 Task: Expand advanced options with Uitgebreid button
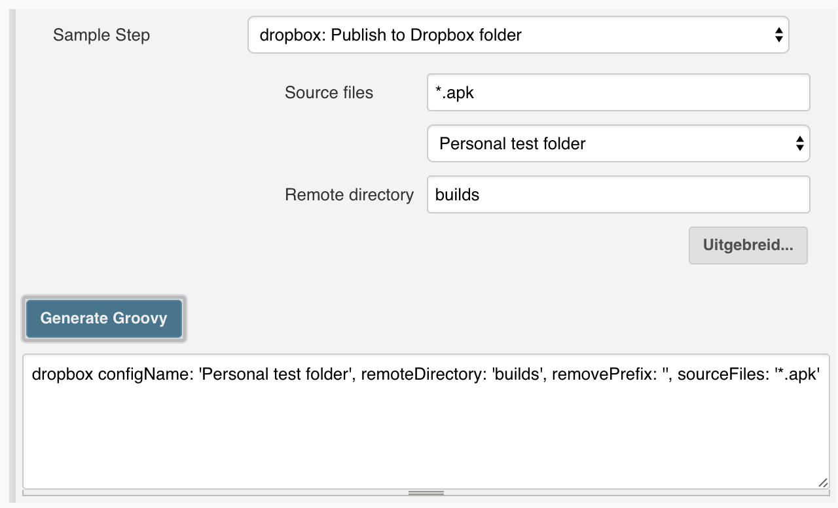point(748,245)
